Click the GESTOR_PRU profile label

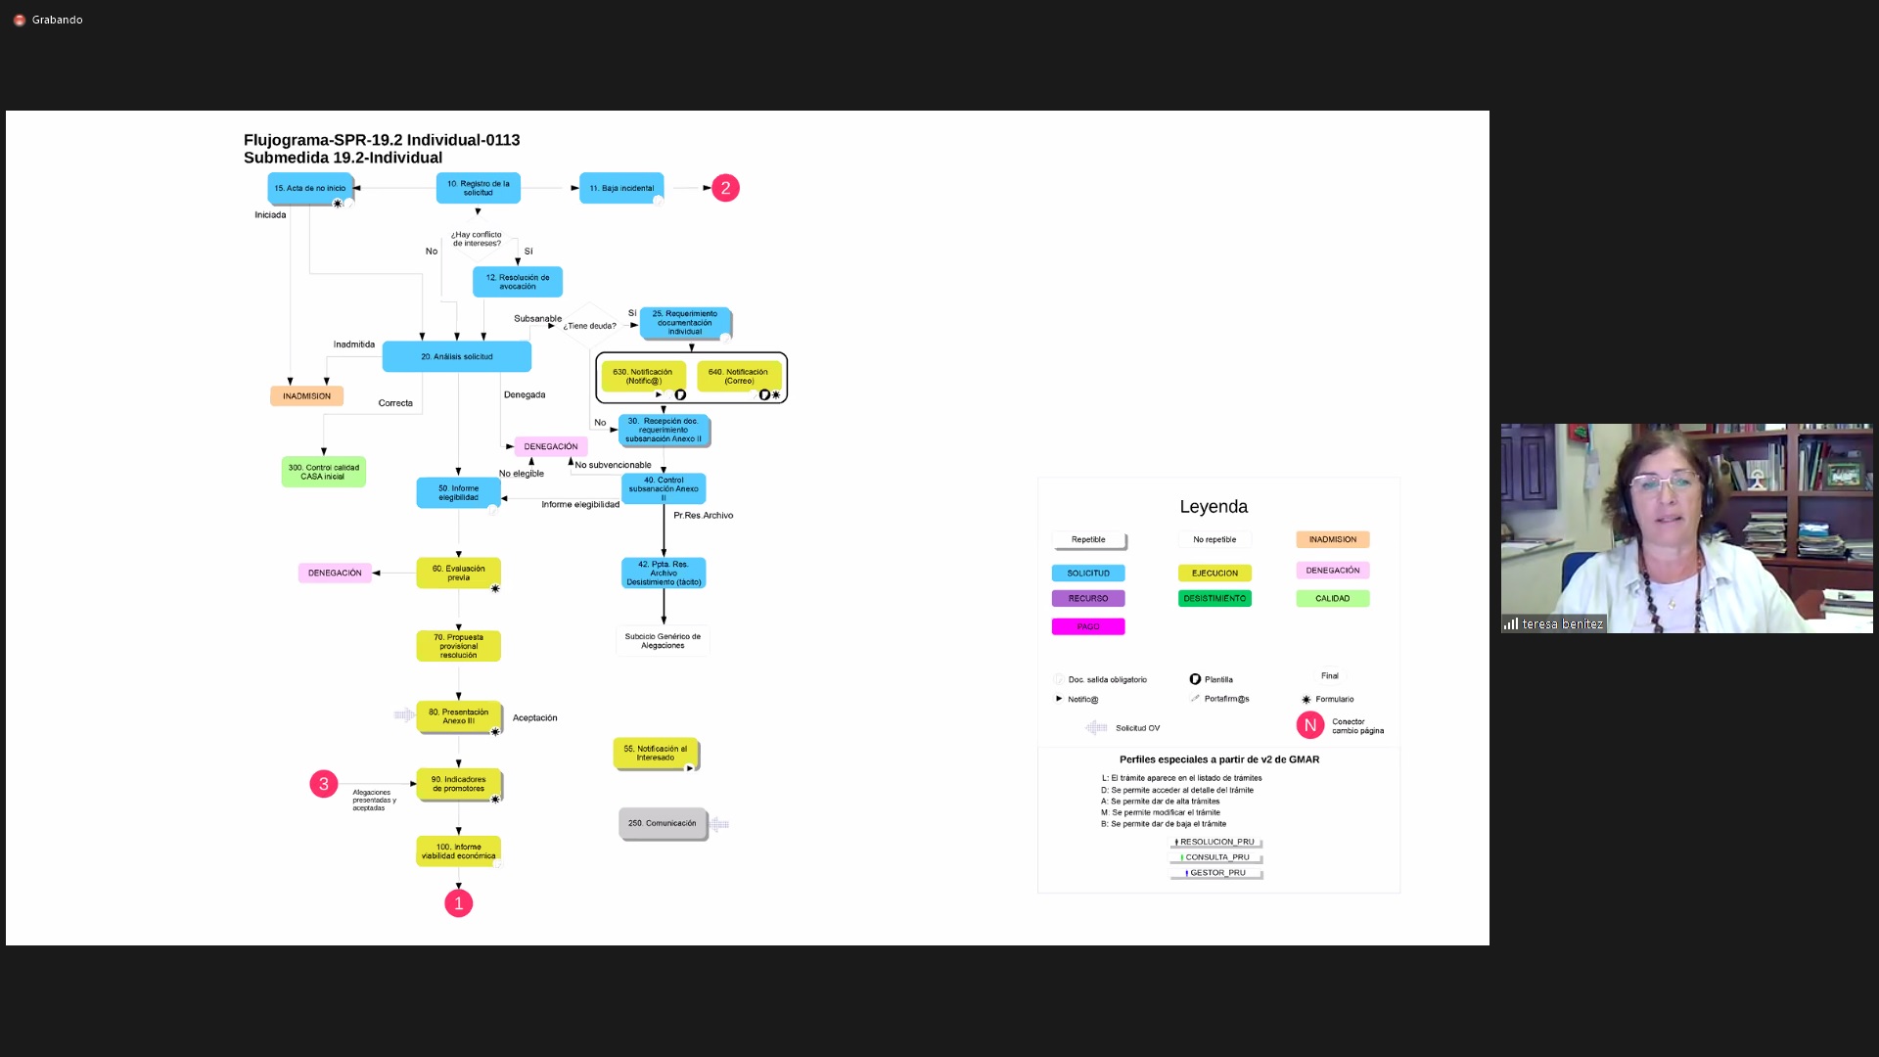point(1216,873)
